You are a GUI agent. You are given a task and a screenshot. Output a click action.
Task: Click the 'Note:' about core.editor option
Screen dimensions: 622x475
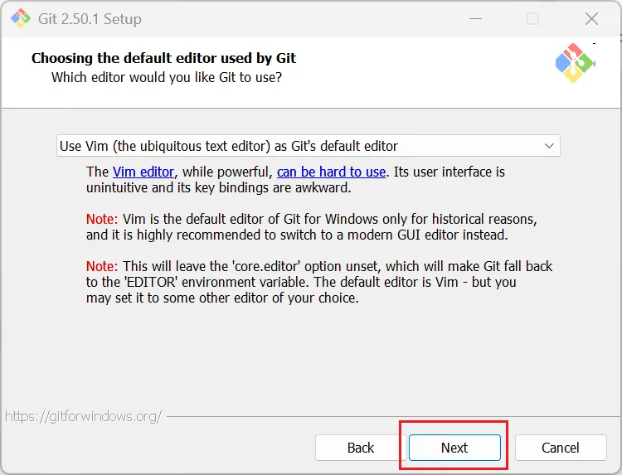coord(102,266)
